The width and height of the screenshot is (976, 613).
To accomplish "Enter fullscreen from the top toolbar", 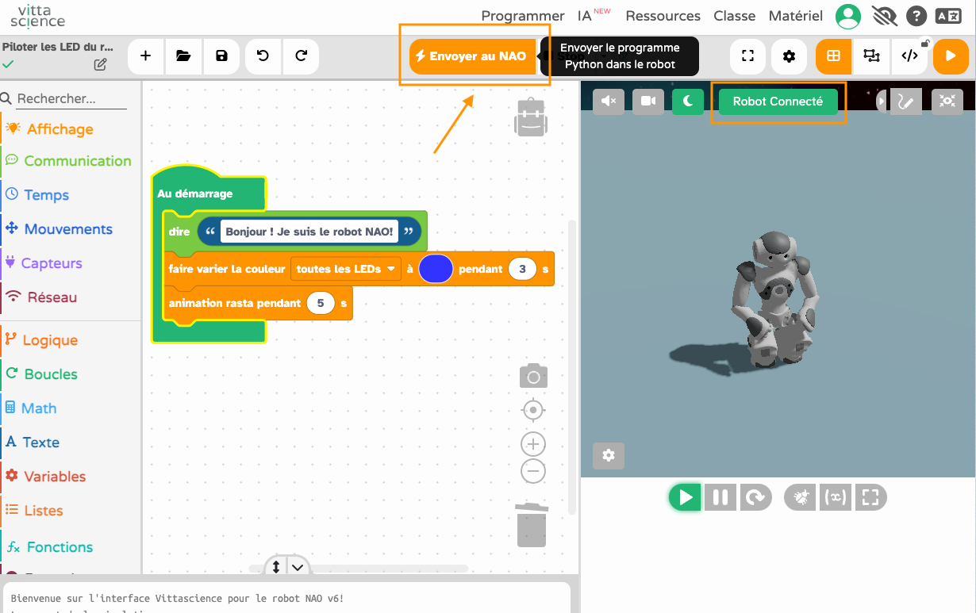I will (x=747, y=56).
